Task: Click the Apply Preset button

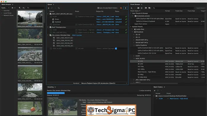Action: point(200,8)
